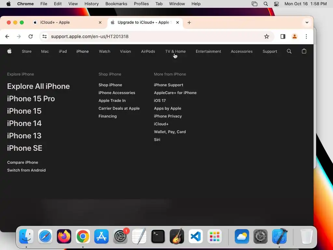Open the Chrome profile avatar
333x250 pixels.
pyautogui.click(x=295, y=36)
